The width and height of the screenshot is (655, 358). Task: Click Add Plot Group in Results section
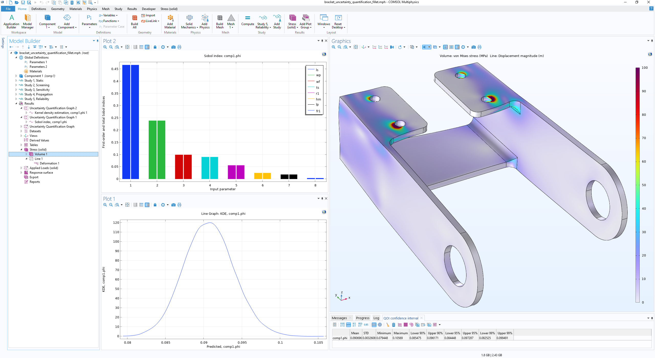[305, 22]
